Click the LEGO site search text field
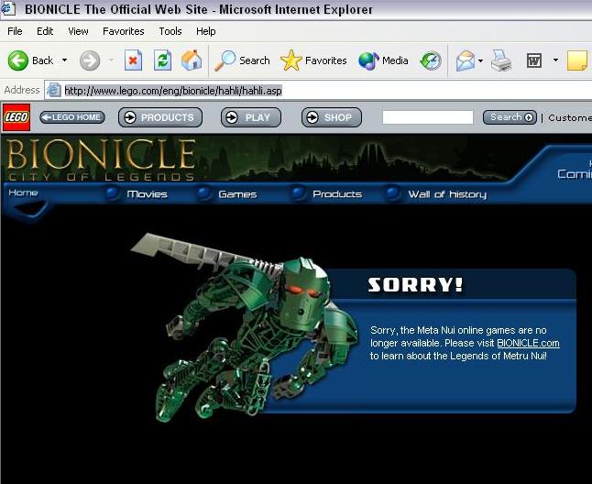This screenshot has height=484, width=592. point(428,117)
